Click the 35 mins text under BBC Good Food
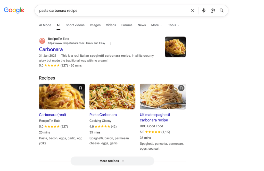The image size is (264, 171). coord(145,138)
